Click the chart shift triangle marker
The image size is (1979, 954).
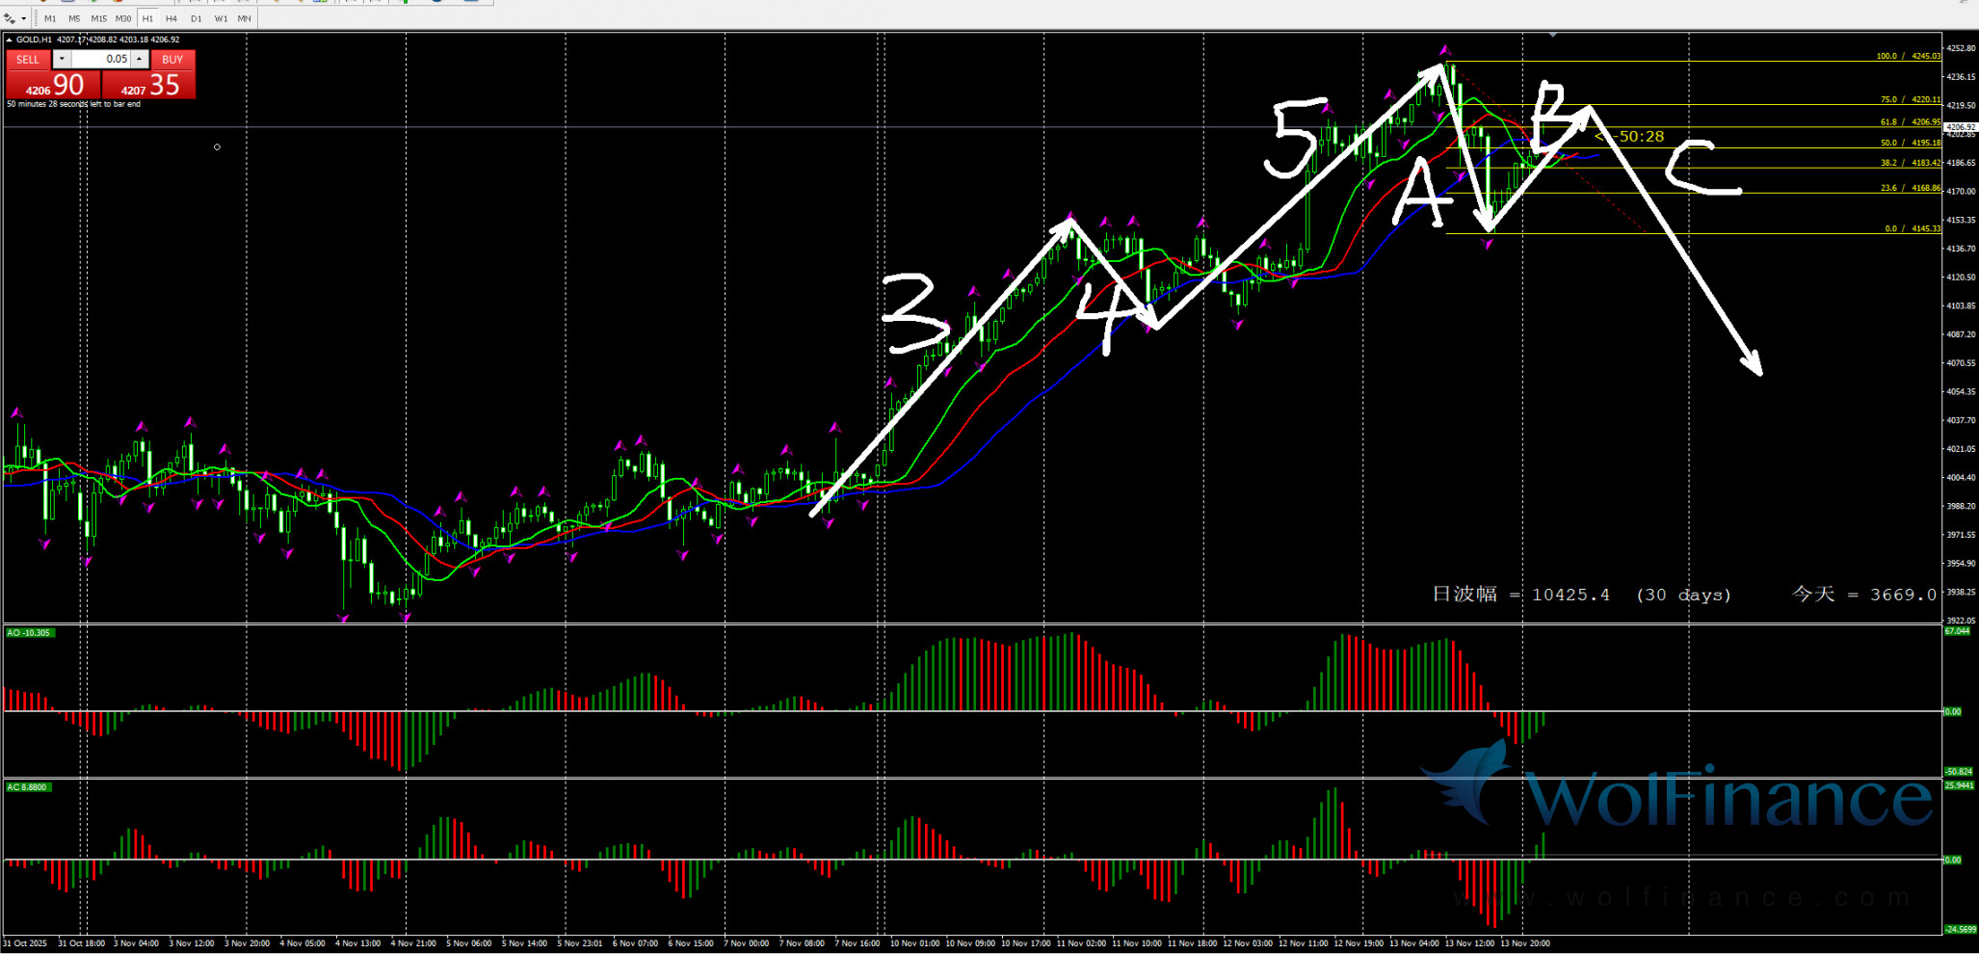[1552, 36]
